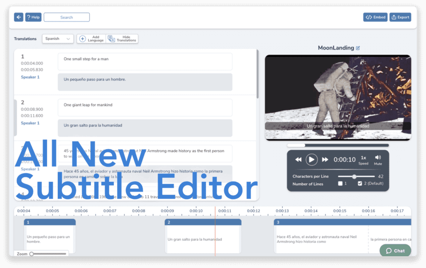Image resolution: width=426 pixels, height=268 pixels.
Task: Open the Embed code button
Action: click(375, 17)
